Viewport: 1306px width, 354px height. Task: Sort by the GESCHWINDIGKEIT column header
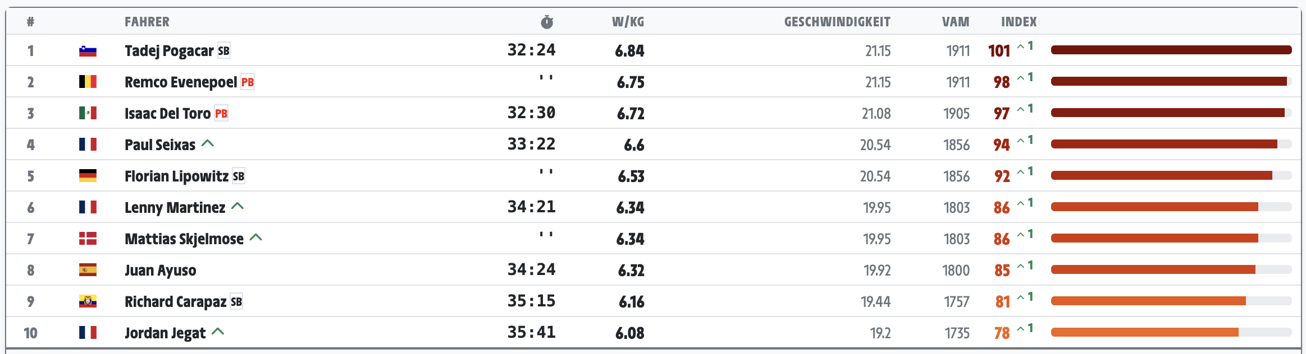click(x=837, y=22)
